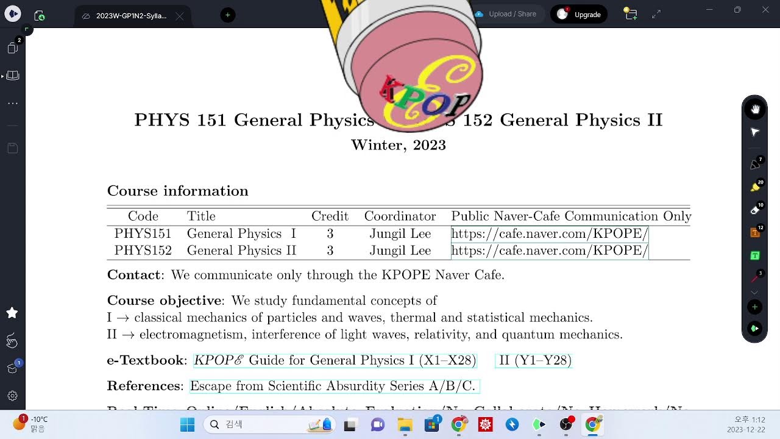Select the orange text box tool
Image resolution: width=780 pixels, height=439 pixels.
click(755, 233)
